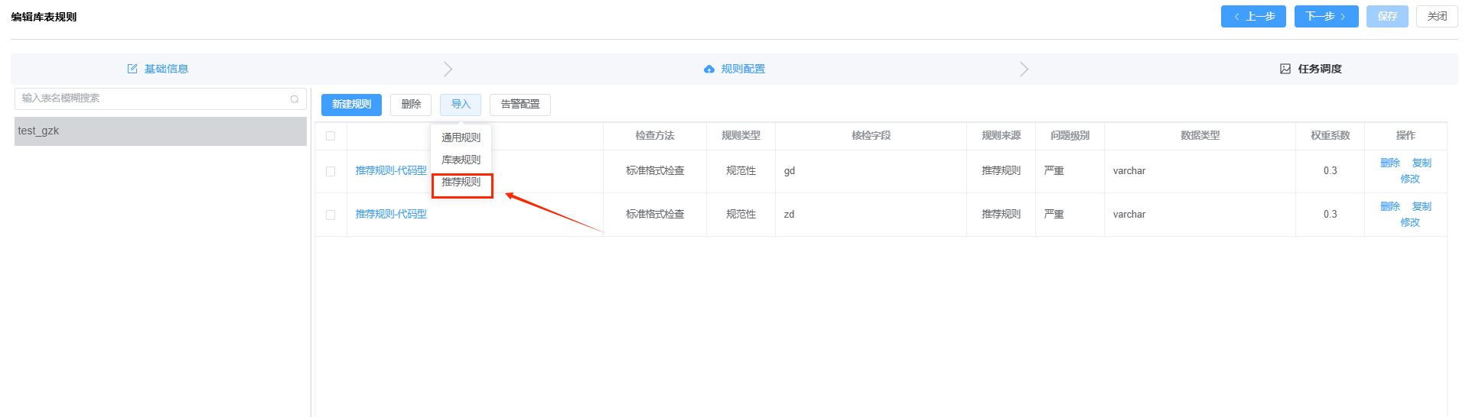Click 修改 link for the gd row
Image resolution: width=1469 pixels, height=417 pixels.
pos(1409,179)
